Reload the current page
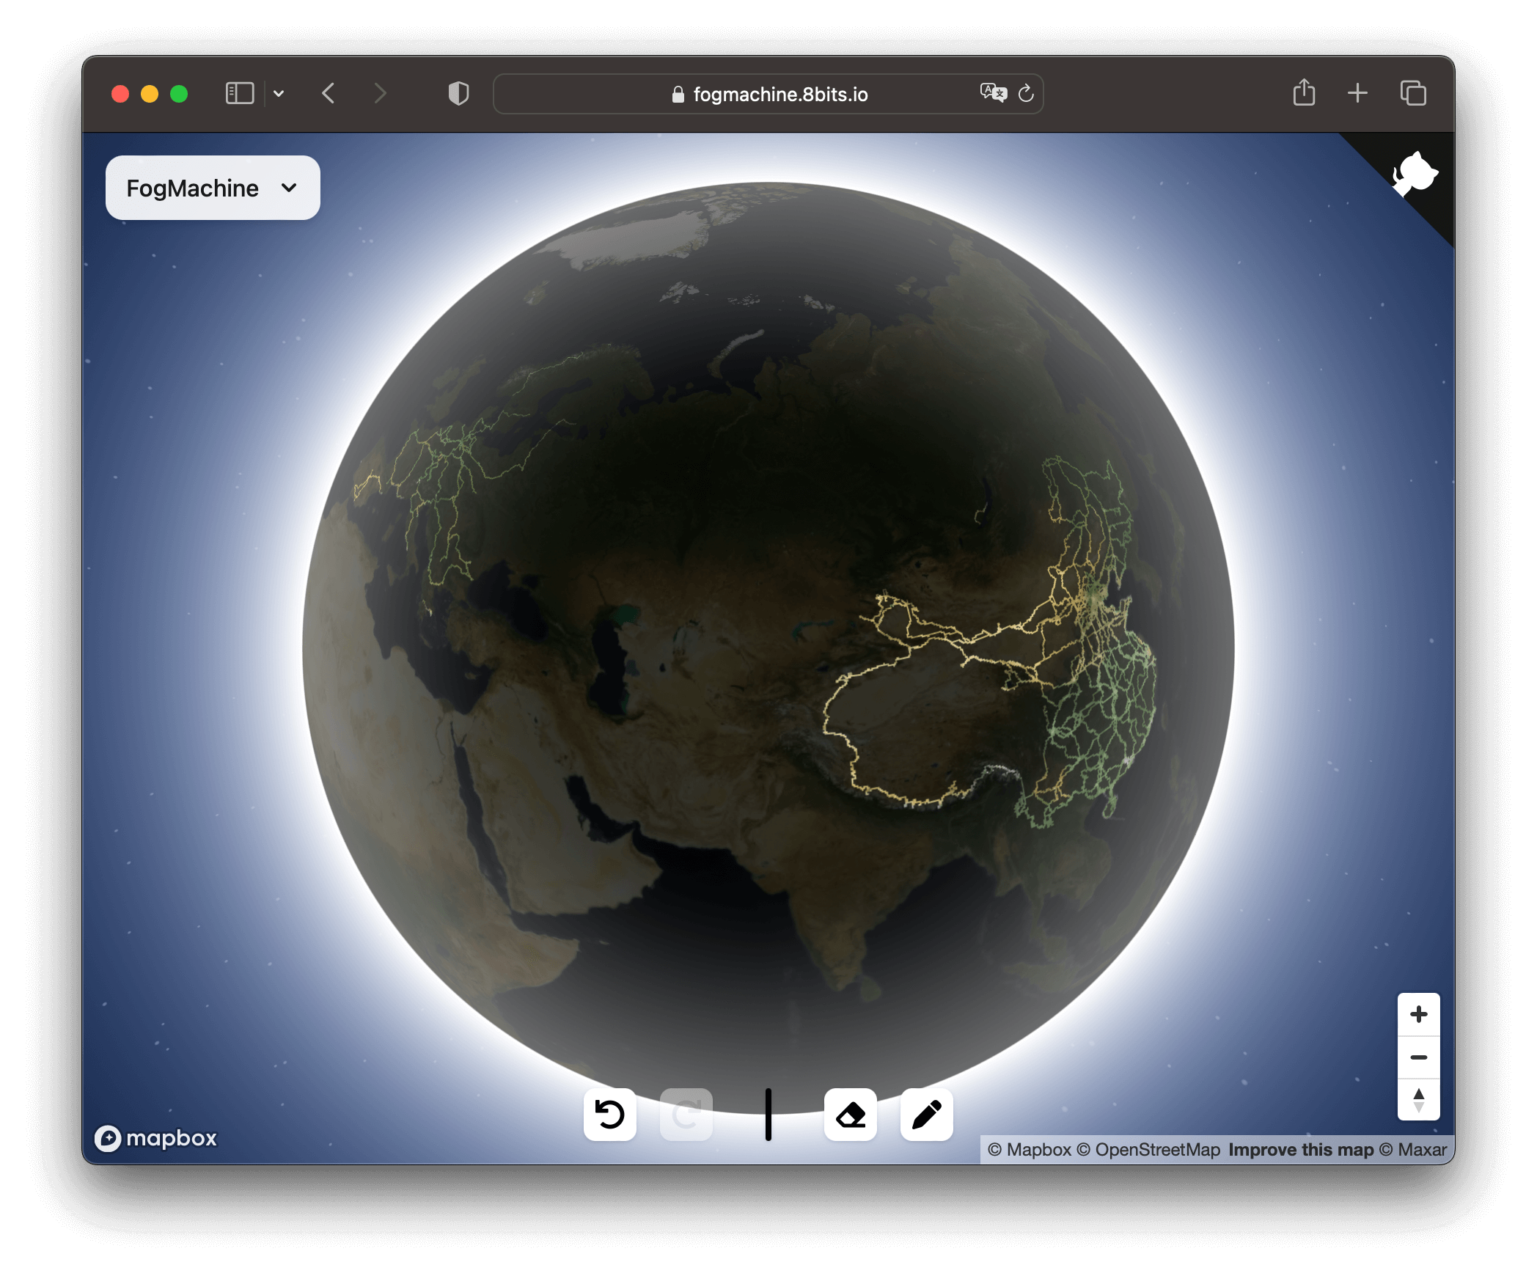The height and width of the screenshot is (1273, 1537). click(1026, 93)
